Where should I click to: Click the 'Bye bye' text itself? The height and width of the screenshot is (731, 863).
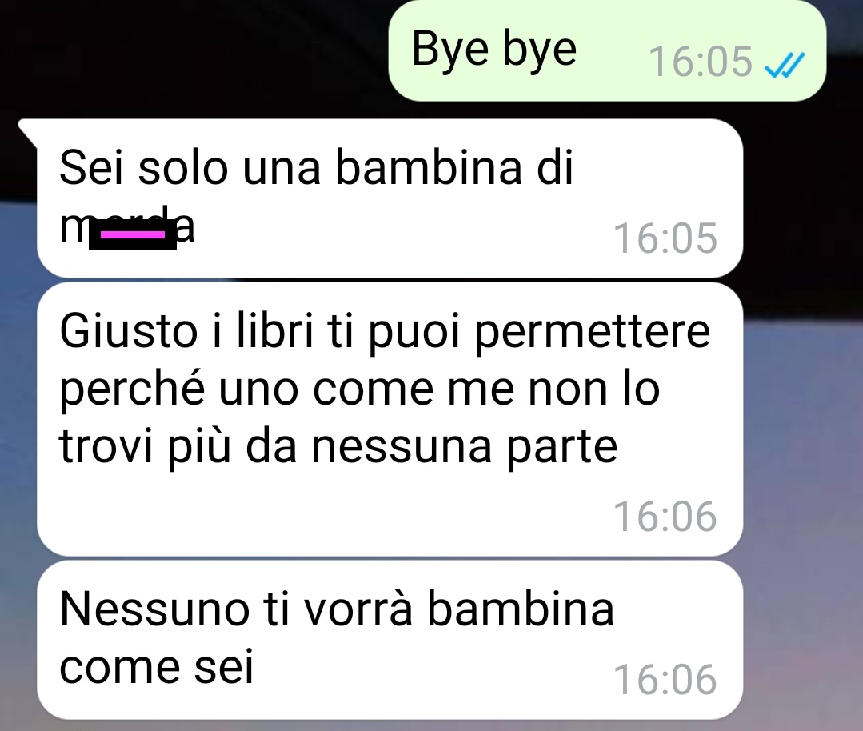click(x=494, y=50)
